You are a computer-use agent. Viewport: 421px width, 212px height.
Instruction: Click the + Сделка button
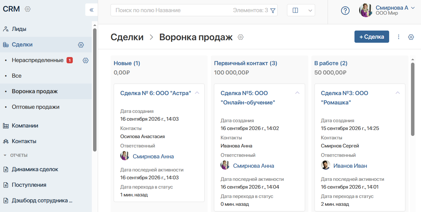pos(372,37)
